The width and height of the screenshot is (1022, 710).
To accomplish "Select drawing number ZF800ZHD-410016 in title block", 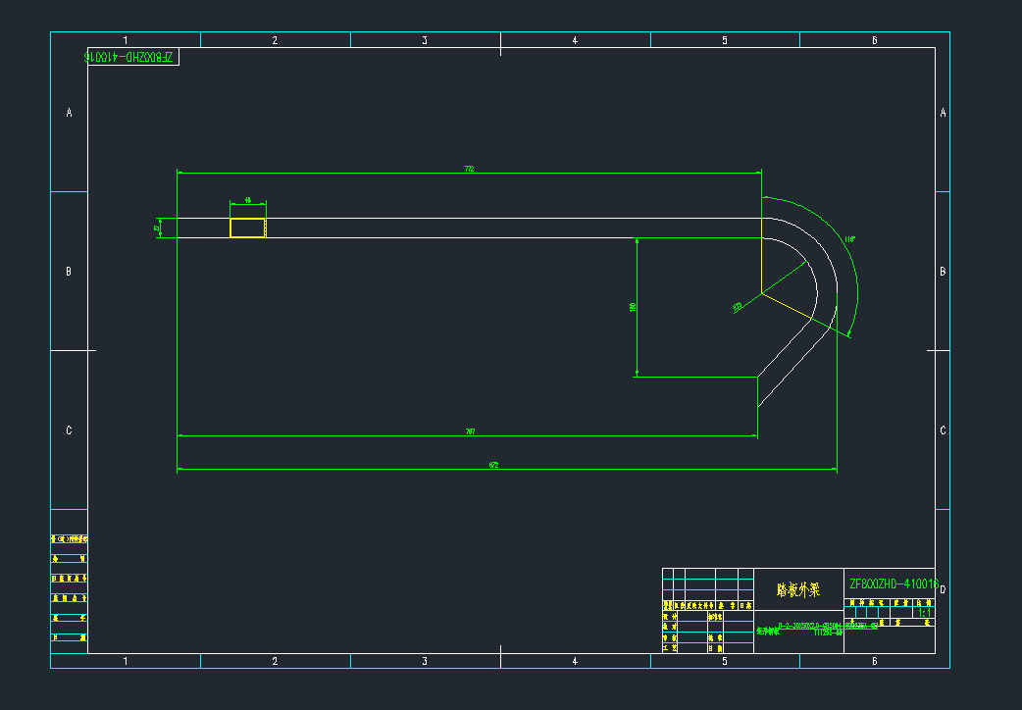I will coord(893,583).
